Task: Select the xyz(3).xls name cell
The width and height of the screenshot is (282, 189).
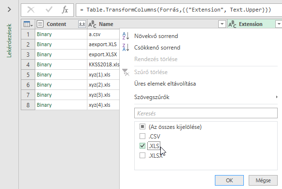Action: (103, 95)
